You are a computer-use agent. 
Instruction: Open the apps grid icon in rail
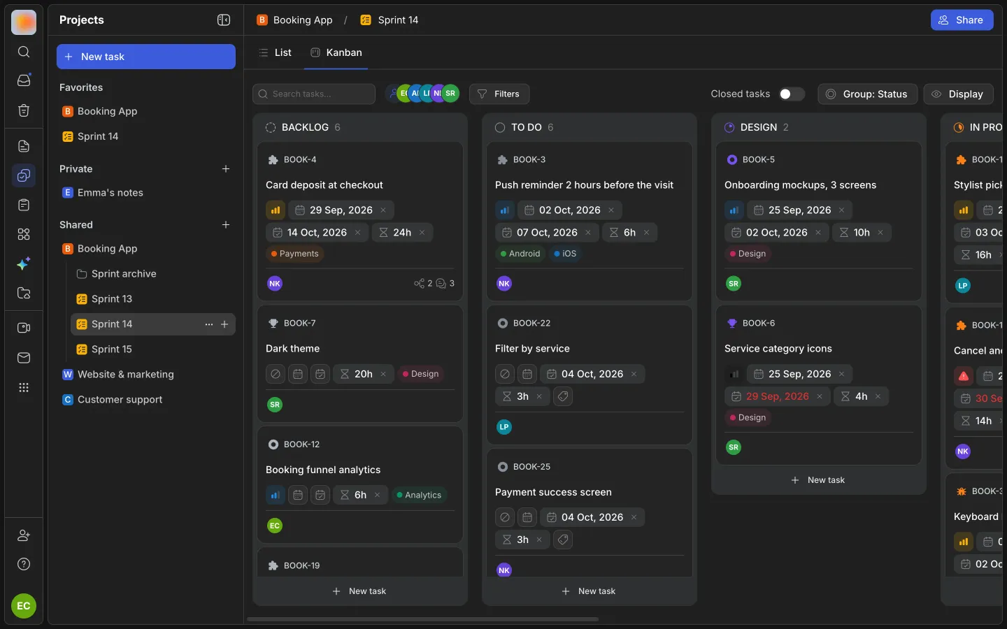click(x=24, y=387)
